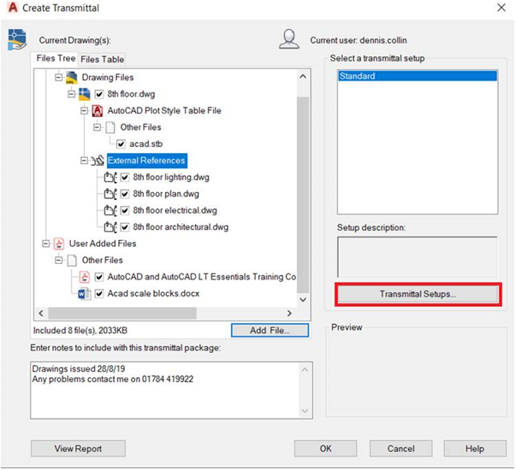
Task: Close the Create Transmittal dialog
Action: click(x=501, y=8)
